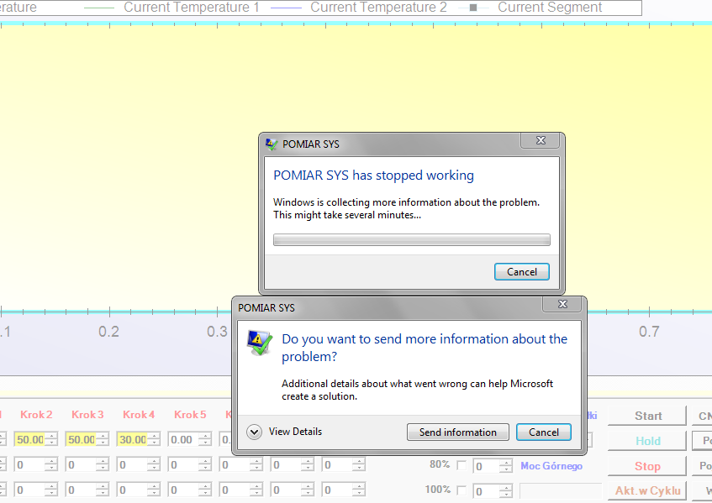Click the 0.2 axis tick label
Screen dimensions: 712x503
click(109, 332)
